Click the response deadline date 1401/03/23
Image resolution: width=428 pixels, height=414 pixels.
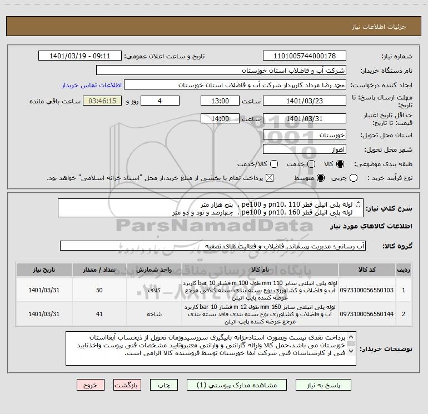305,101
